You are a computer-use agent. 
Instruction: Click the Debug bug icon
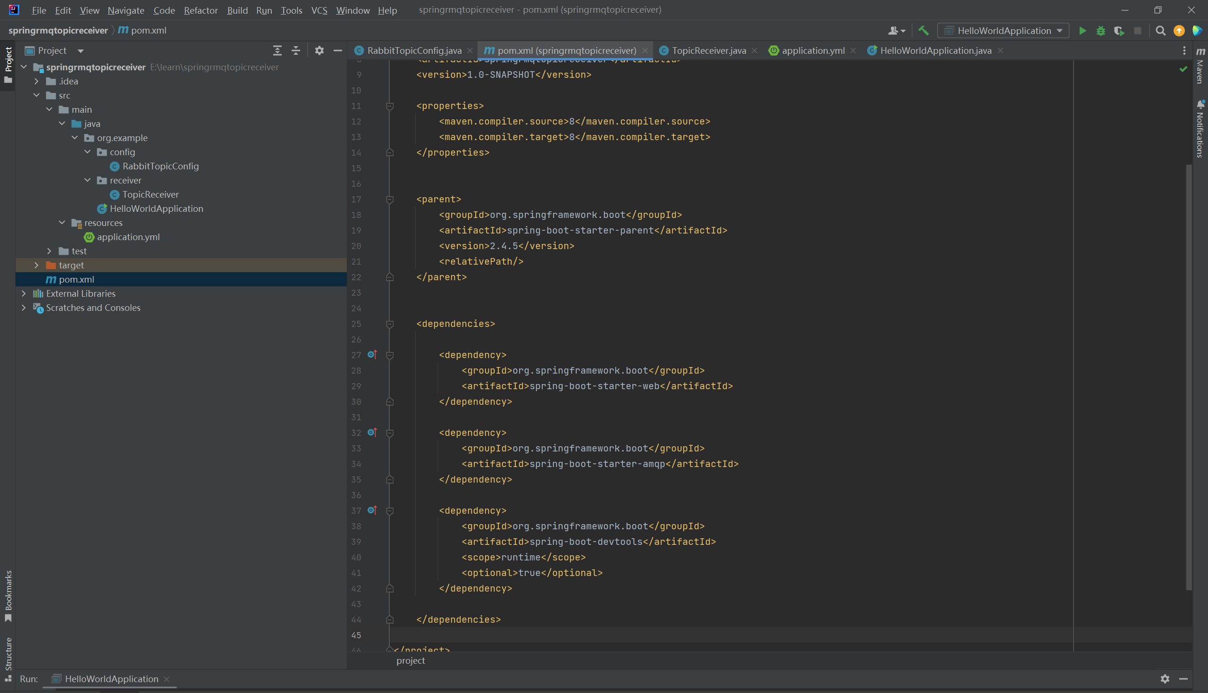[x=1100, y=31]
